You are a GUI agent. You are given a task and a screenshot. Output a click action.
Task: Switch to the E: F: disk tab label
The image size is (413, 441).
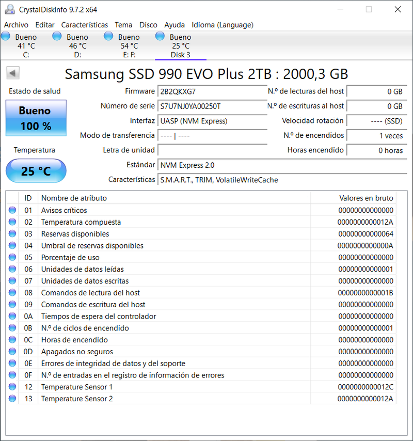(130, 55)
